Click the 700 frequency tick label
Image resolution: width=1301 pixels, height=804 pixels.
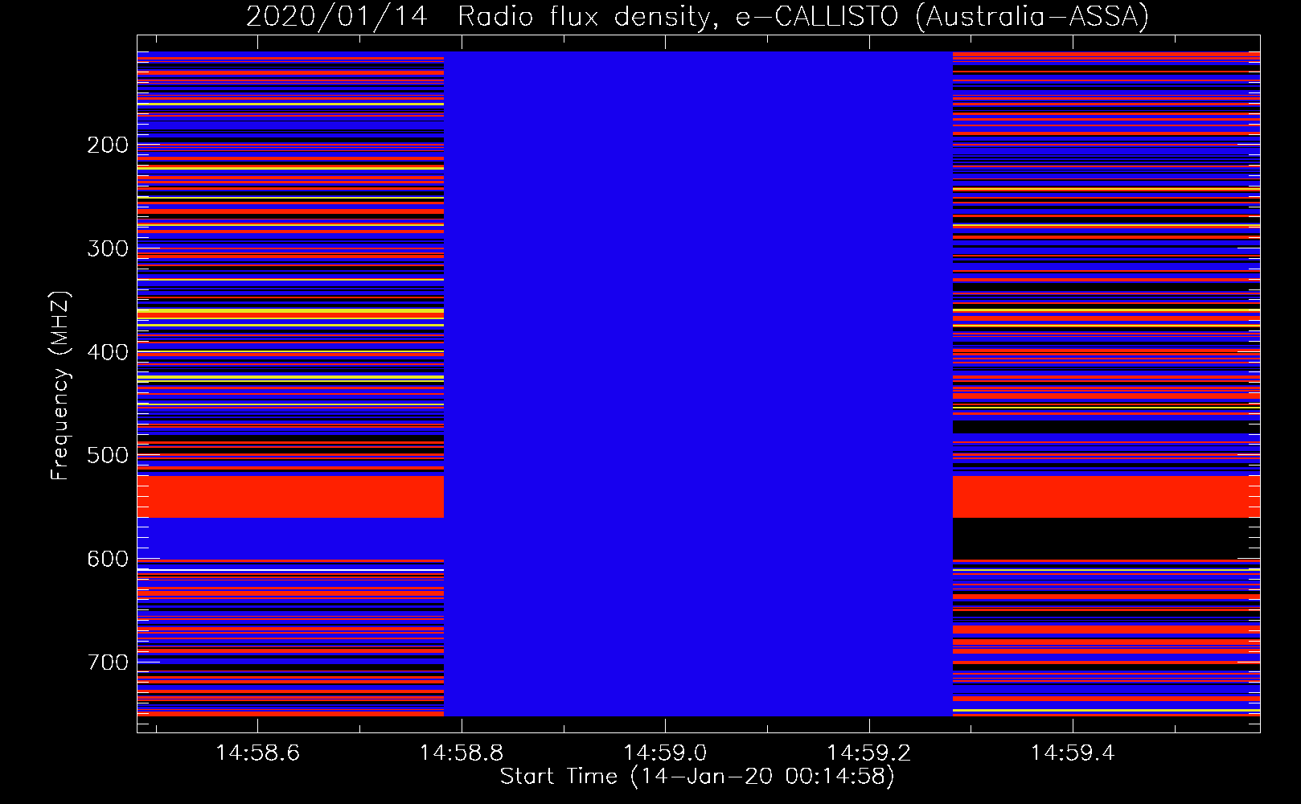[108, 662]
